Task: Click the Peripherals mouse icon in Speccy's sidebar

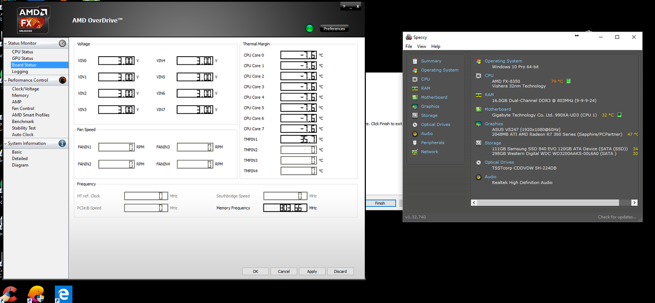Action: coord(415,143)
